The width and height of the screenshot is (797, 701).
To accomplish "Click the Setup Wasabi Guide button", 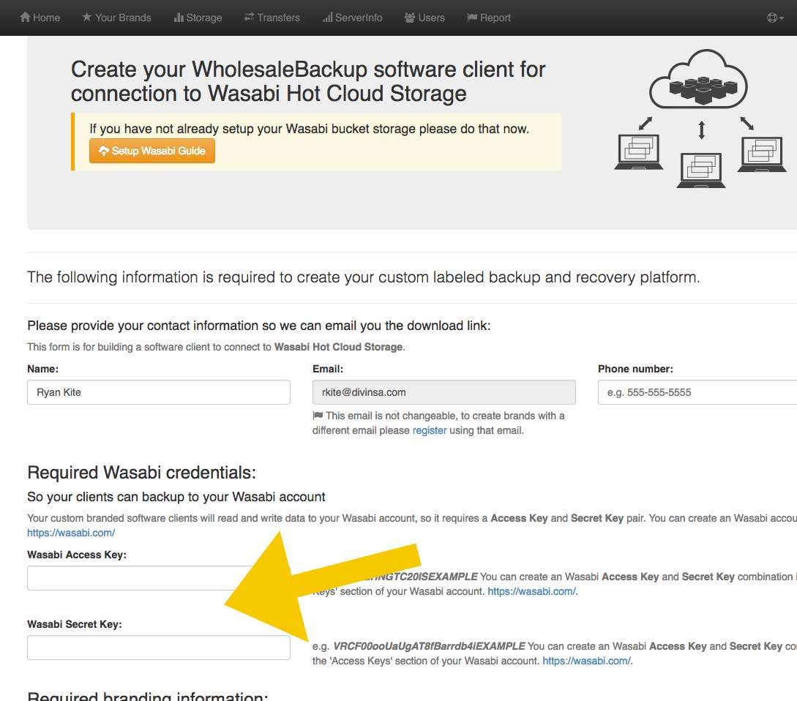I will (x=152, y=151).
